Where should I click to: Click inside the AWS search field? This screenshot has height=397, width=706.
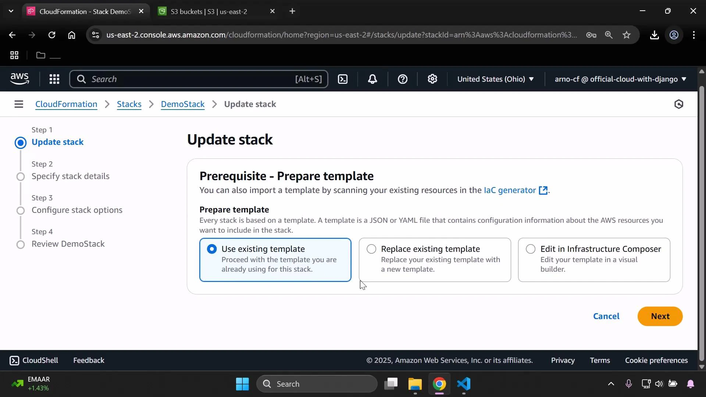point(199,79)
